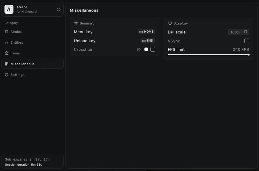Click the 240 FPS value
The width and height of the screenshot is (259, 171).
pos(241,50)
